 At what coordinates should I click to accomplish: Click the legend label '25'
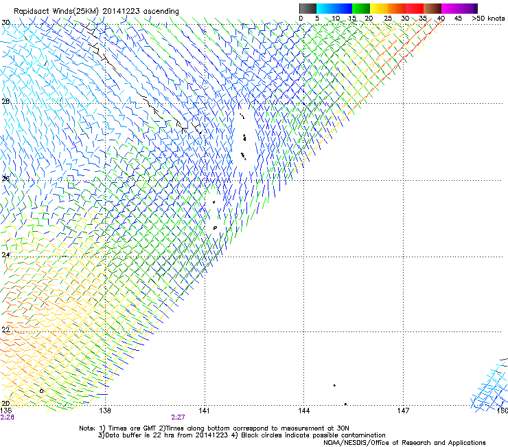[x=388, y=18]
